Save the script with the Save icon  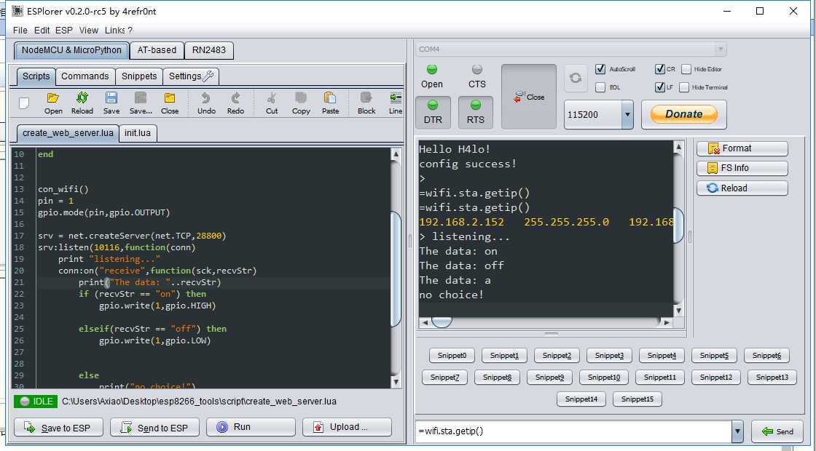(111, 103)
